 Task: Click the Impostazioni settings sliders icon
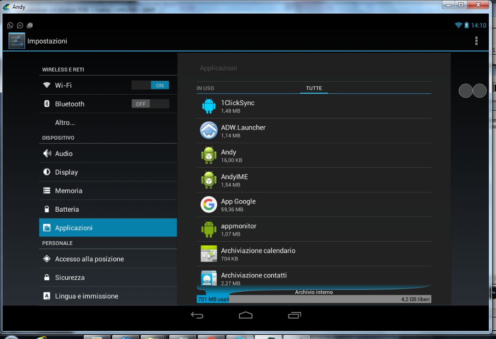(x=17, y=41)
